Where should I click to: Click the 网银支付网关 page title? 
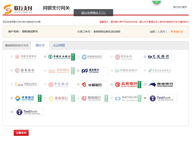56,8
